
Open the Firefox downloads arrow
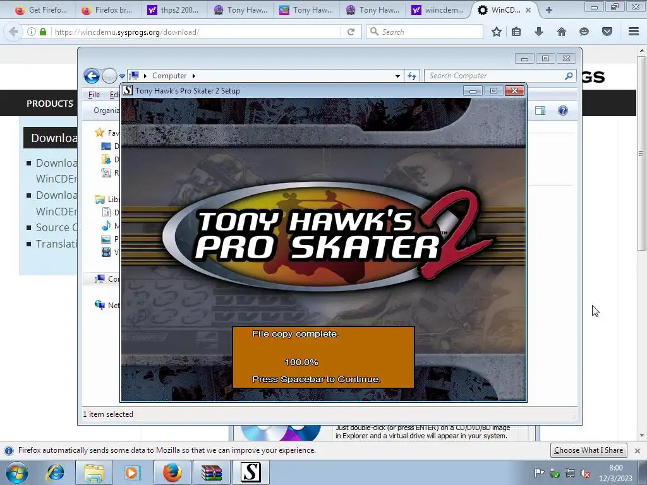[539, 32]
